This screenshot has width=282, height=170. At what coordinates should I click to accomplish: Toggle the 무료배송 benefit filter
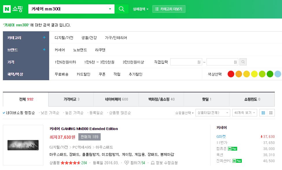(x=62, y=74)
